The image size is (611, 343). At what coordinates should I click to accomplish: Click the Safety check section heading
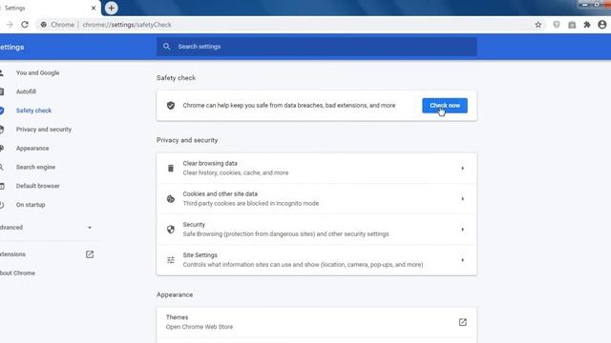(x=176, y=78)
